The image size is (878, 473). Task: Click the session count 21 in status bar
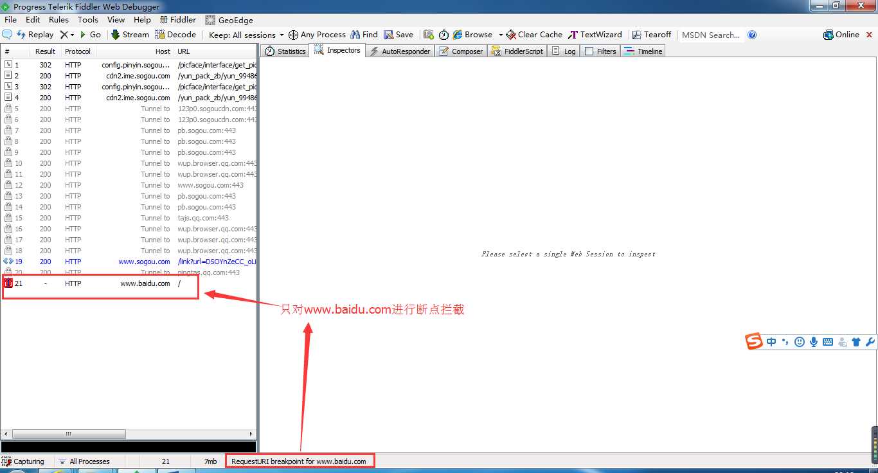(166, 461)
